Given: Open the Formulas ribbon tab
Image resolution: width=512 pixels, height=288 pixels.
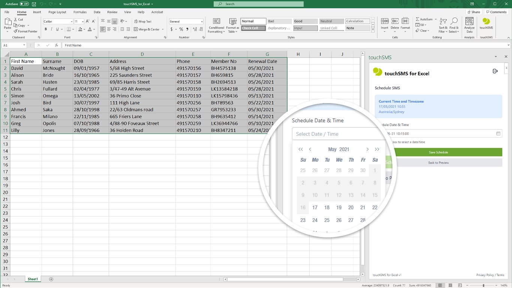Looking at the screenshot, I should point(80,12).
